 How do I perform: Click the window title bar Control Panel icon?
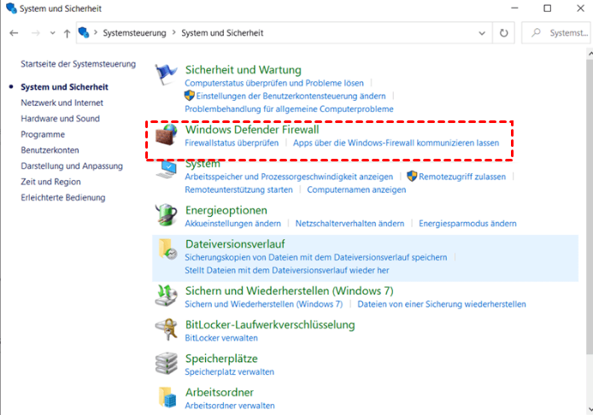(11, 9)
